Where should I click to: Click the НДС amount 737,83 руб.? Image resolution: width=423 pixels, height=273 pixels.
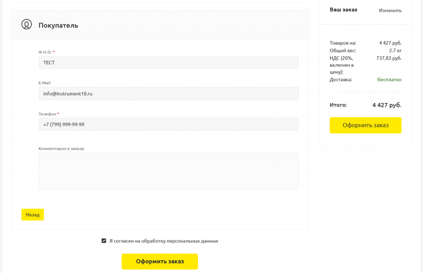click(389, 58)
